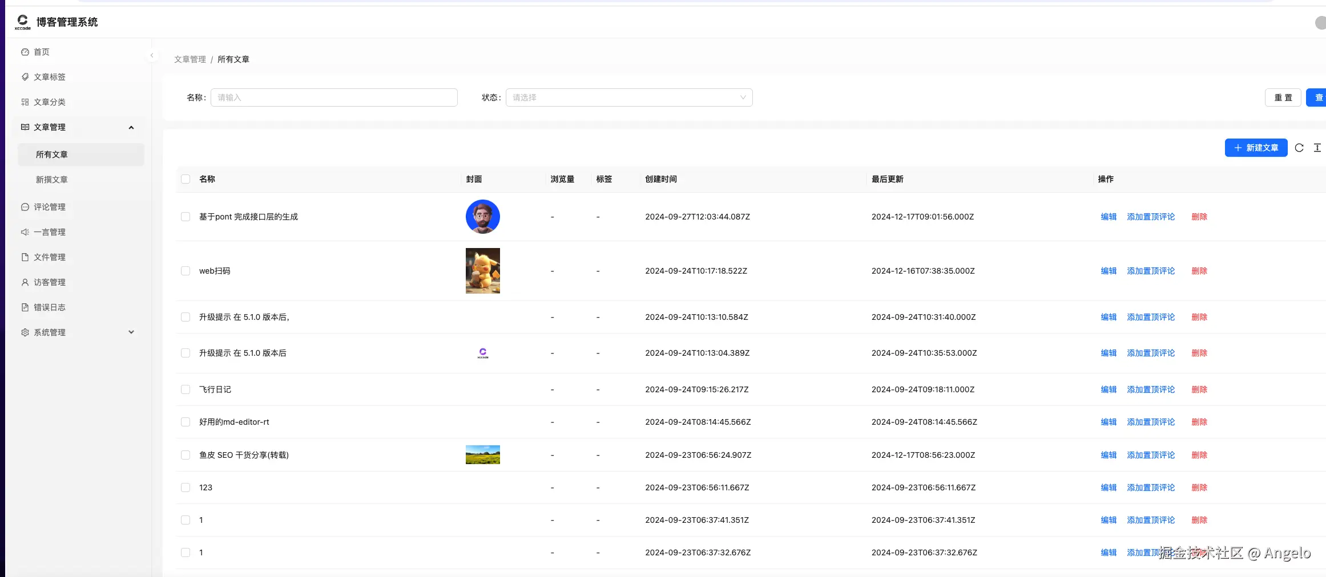The image size is (1326, 577).
Task: Toggle the select-all checkbox in table header
Action: tap(186, 179)
